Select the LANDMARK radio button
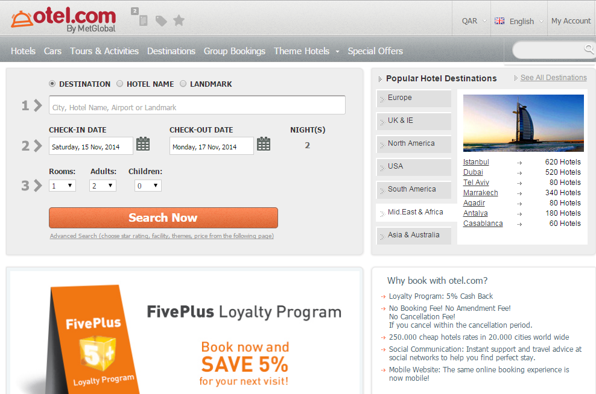596x394 pixels. click(x=183, y=84)
